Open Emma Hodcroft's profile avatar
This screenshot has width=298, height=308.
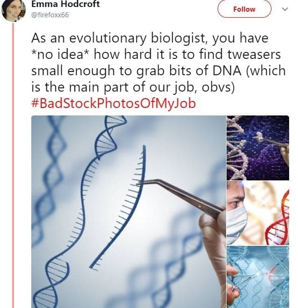click(x=14, y=10)
